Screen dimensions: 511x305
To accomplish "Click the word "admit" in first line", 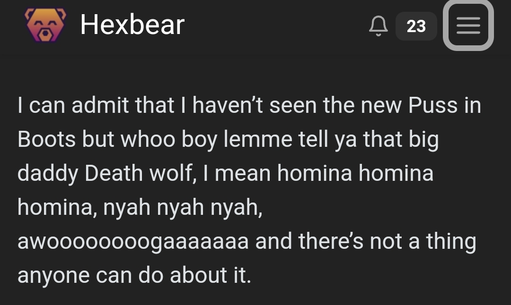I will tap(100, 105).
